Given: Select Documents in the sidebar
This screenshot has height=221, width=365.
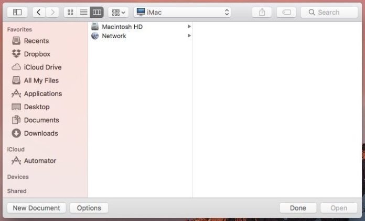Looking at the screenshot, I should pos(41,120).
